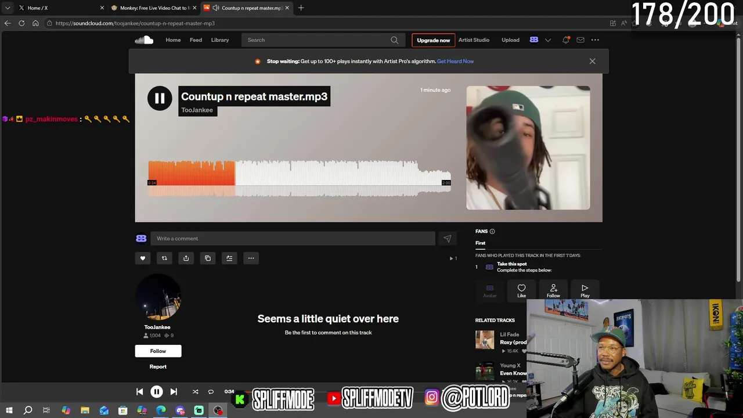Go to SoundCloud Home
The width and height of the screenshot is (743, 418).
(173, 40)
